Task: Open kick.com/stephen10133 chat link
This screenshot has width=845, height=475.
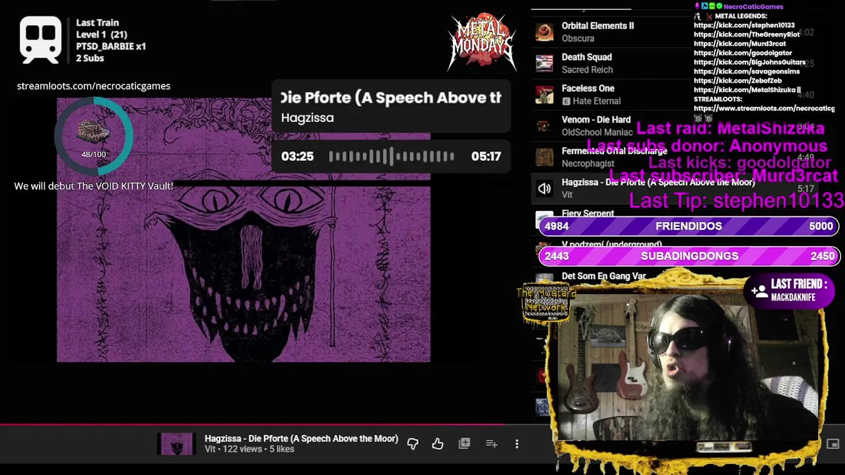Action: pos(744,25)
